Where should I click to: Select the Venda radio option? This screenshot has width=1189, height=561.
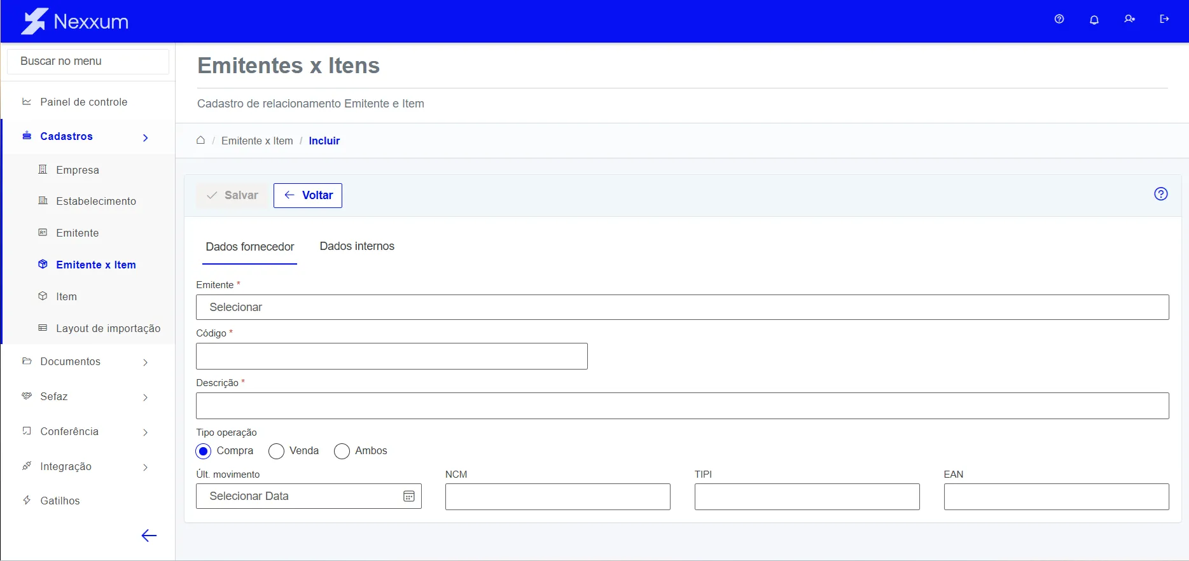[276, 451]
